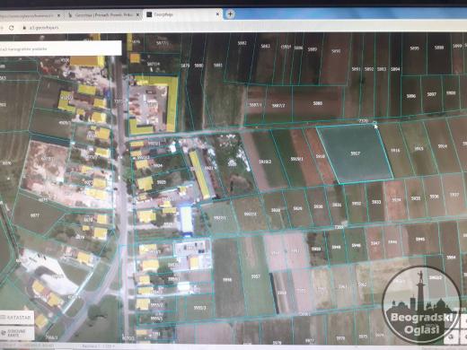Image resolution: width=467 pixels, height=350 pixels.
Task: Close the active GeoSrbija tab
Action: (218, 14)
